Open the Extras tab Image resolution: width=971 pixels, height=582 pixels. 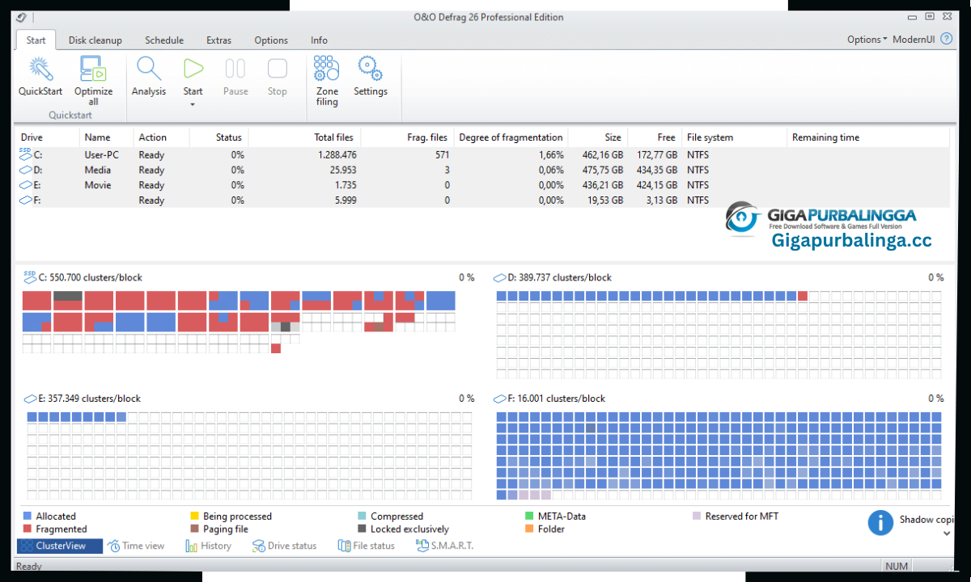point(218,40)
